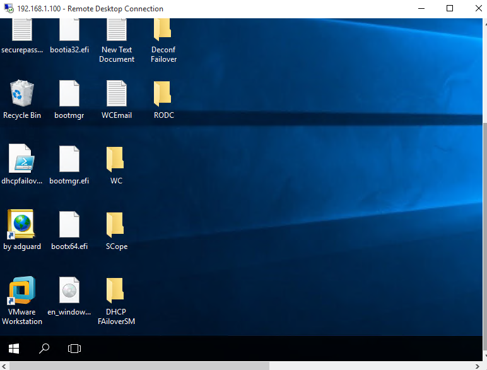The width and height of the screenshot is (487, 370).
Task: Select the bootx64.efi file icon
Action: point(69,224)
